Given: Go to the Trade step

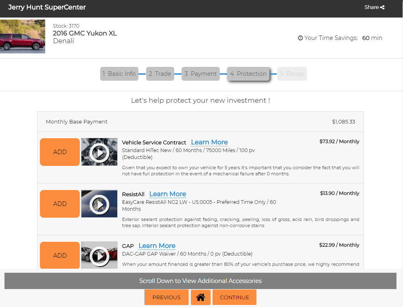Looking at the screenshot, I should click(x=160, y=74).
